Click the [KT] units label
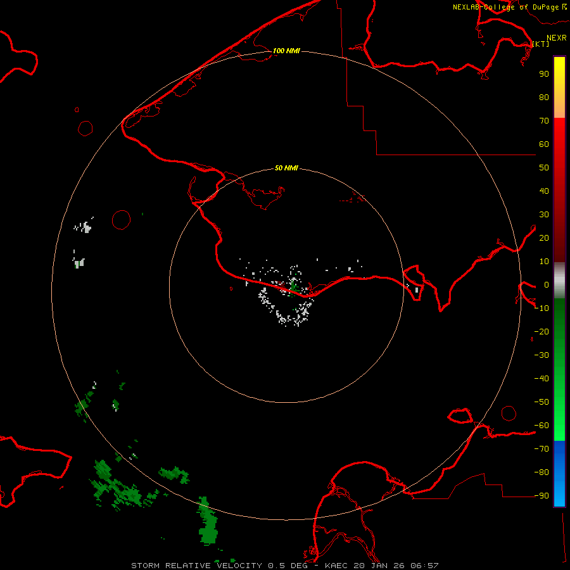The image size is (570, 570). tap(541, 44)
